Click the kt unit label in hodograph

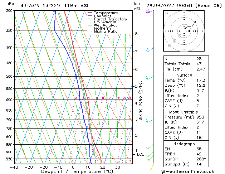pos(166,13)
